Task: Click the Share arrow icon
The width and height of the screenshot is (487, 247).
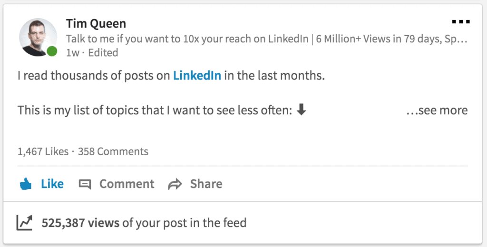Action: (175, 184)
